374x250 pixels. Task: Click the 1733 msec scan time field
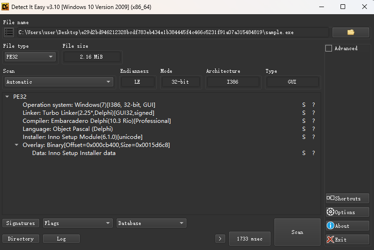click(x=250, y=239)
